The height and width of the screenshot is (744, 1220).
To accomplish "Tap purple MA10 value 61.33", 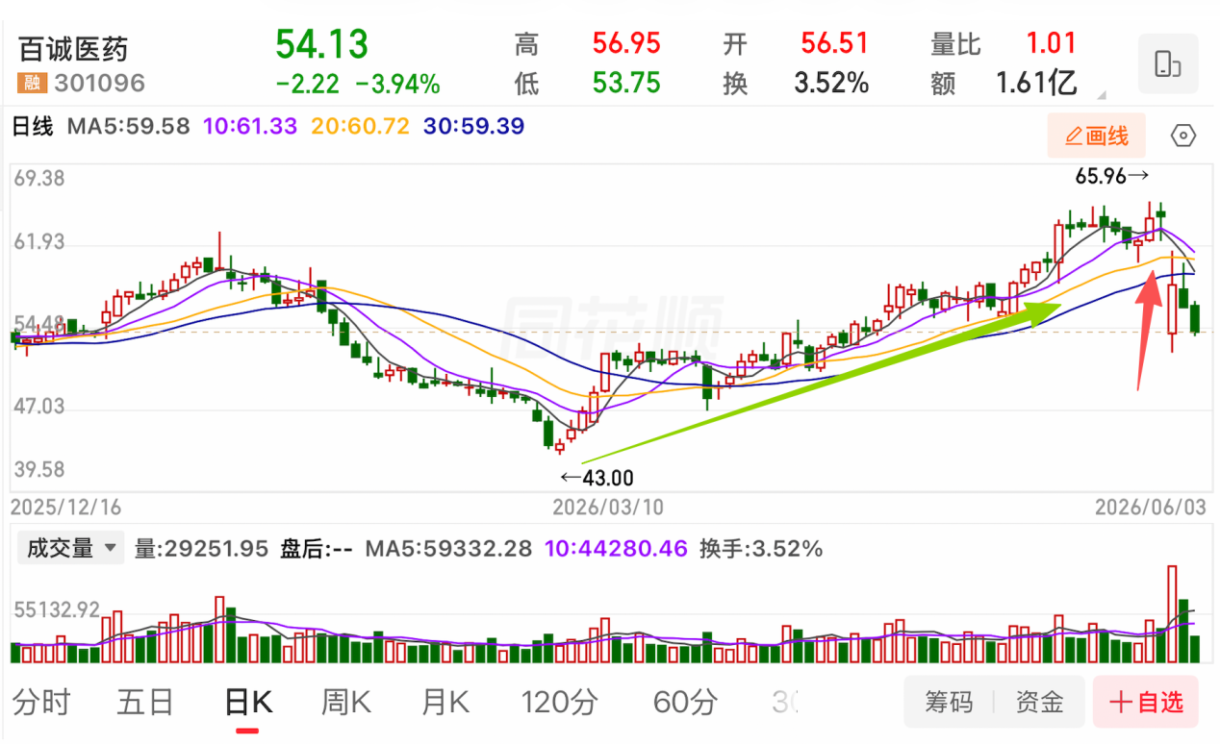I will tap(250, 126).
